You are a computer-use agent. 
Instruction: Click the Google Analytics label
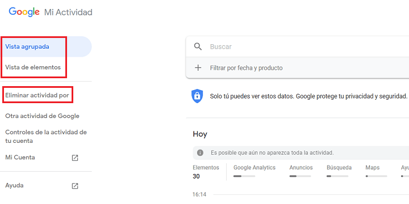(x=254, y=168)
